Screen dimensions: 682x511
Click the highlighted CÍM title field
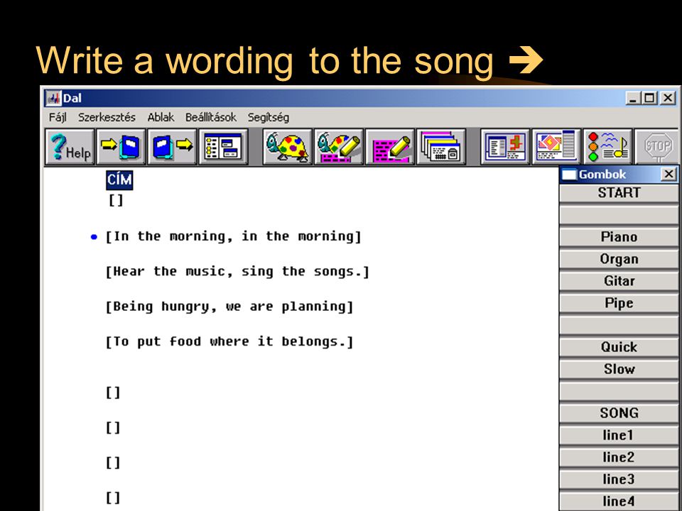119,180
